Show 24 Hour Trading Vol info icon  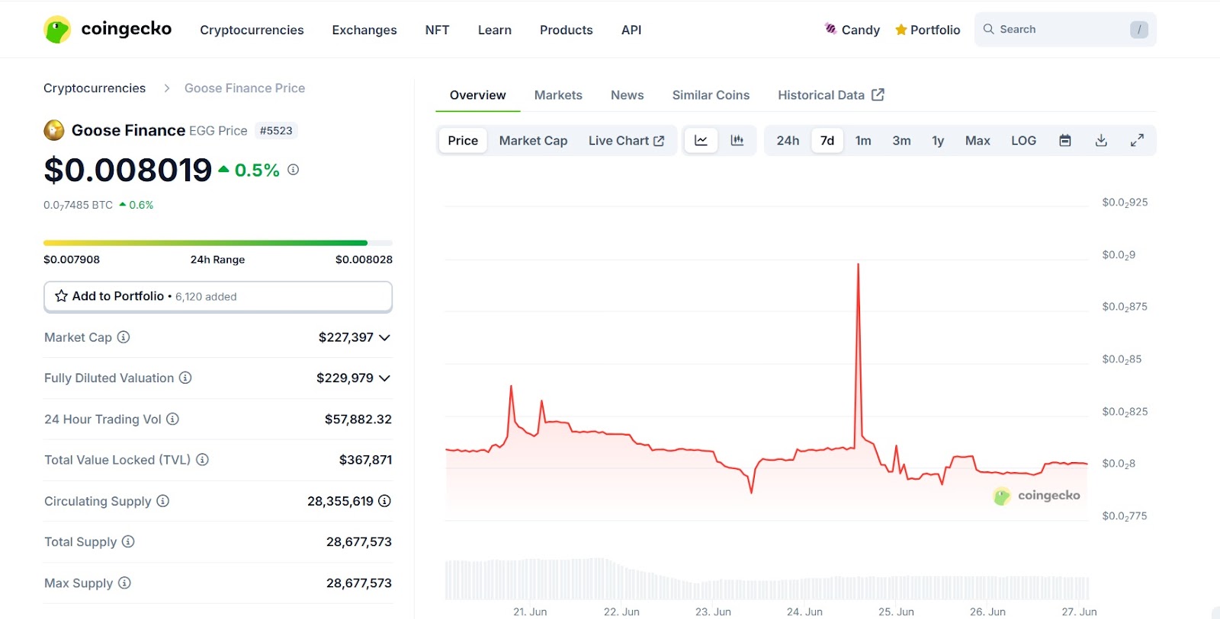tap(173, 419)
